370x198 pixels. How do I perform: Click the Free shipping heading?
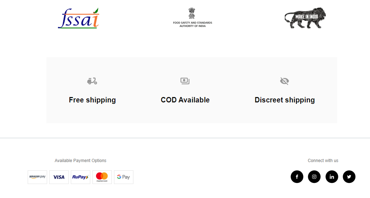[x=92, y=100]
